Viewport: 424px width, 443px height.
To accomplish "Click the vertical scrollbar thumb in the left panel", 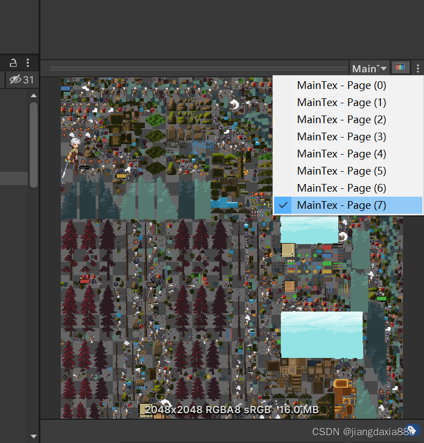I will click(x=34, y=145).
